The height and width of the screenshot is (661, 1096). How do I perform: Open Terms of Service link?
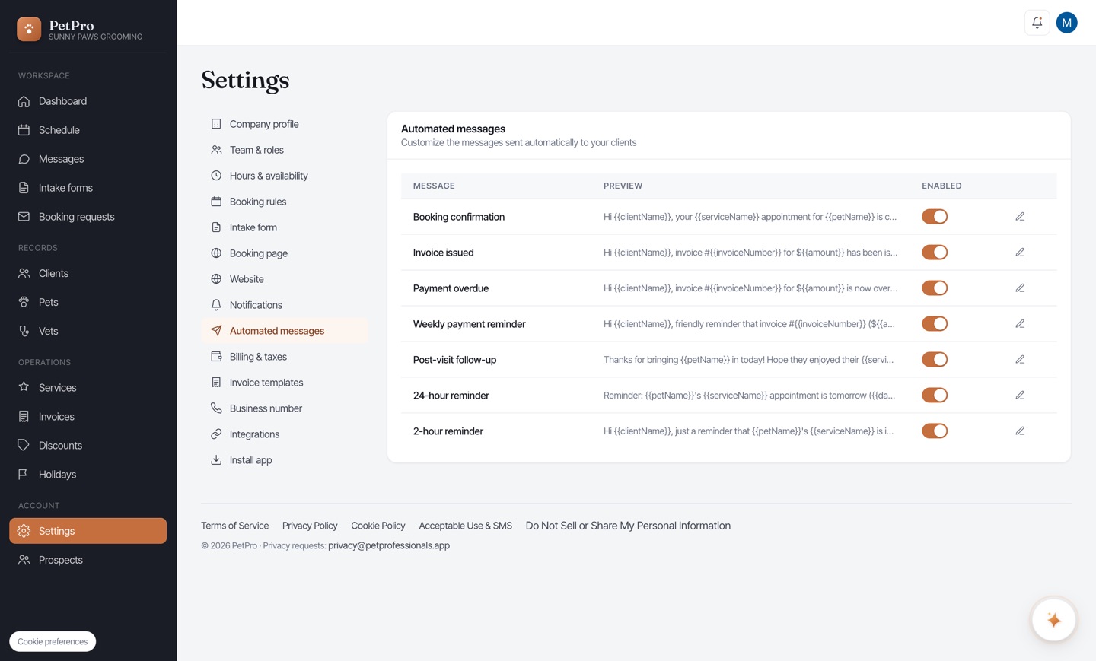tap(234, 526)
